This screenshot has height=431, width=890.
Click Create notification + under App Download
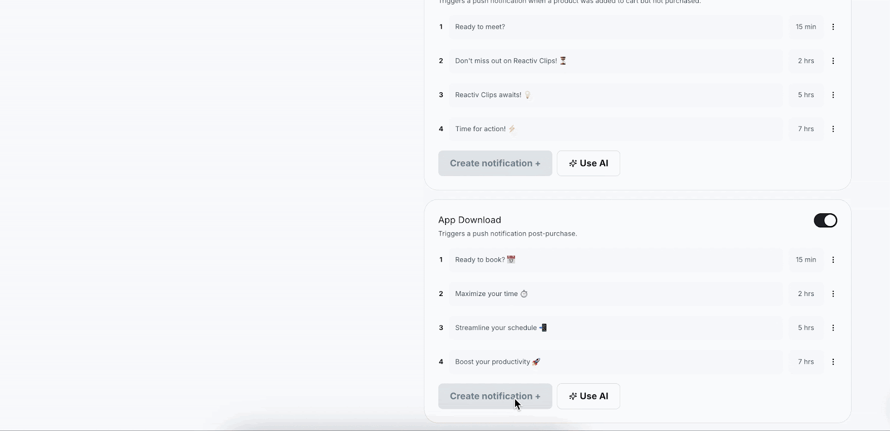495,397
